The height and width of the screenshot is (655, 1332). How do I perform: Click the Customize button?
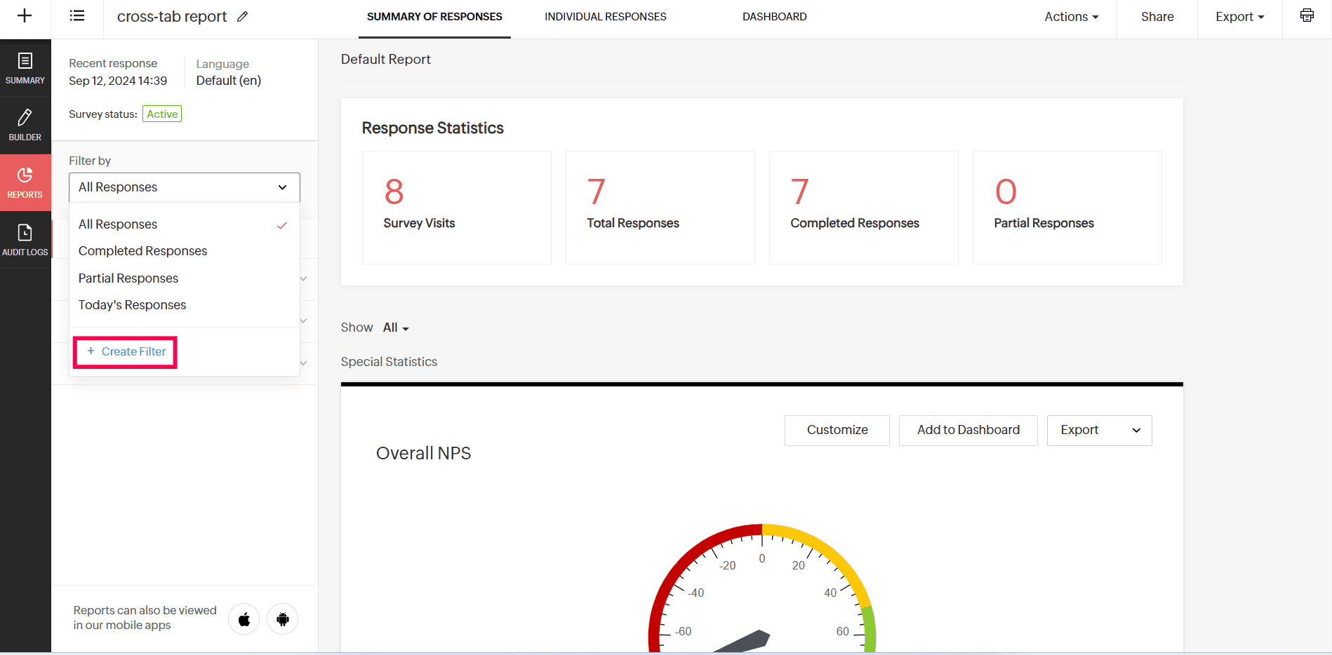point(837,430)
